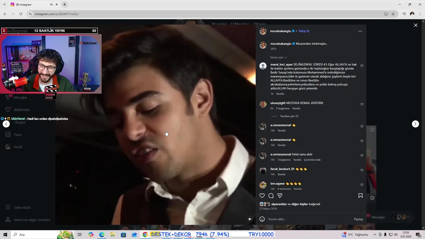Screen dimensions: 425x239
Task: Like the post with the heart icon
Action: pyautogui.click(x=262, y=196)
